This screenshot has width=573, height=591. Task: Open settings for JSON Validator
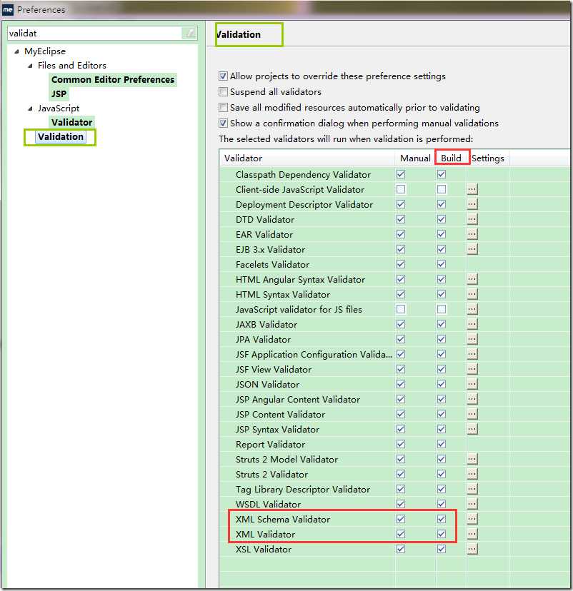click(472, 384)
